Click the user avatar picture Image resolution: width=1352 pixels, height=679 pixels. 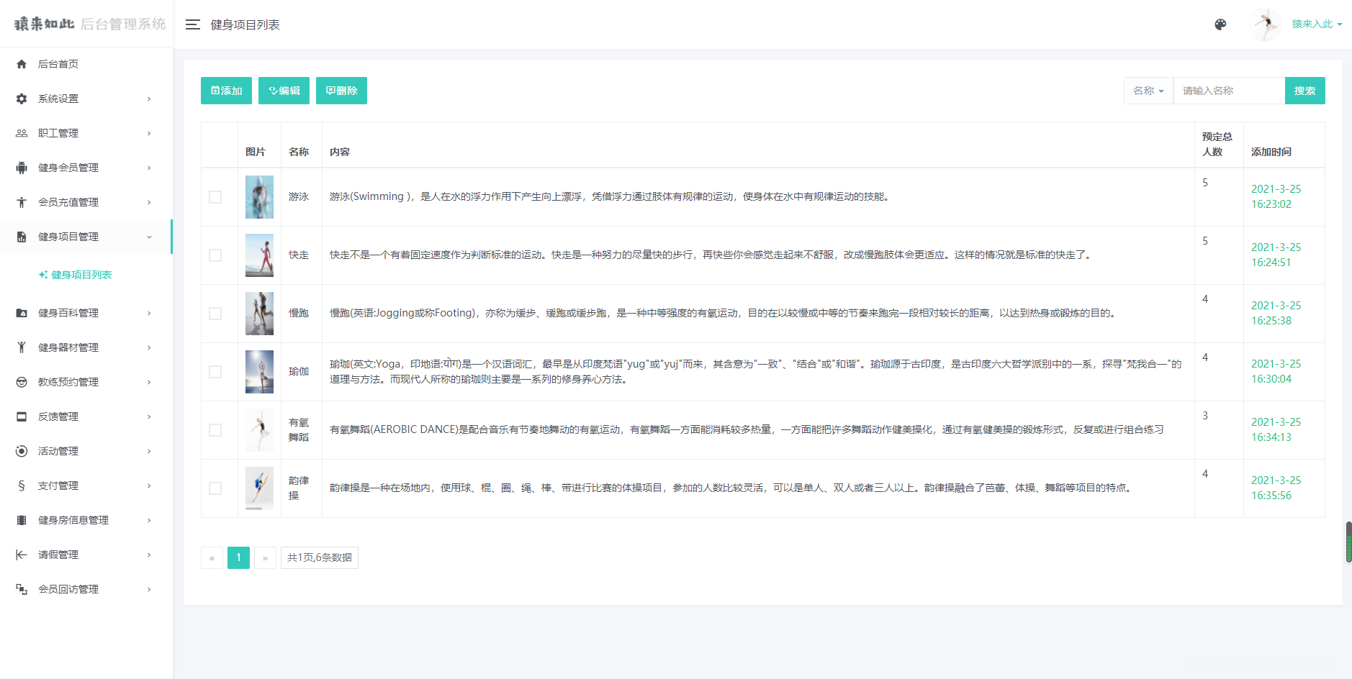1266,24
